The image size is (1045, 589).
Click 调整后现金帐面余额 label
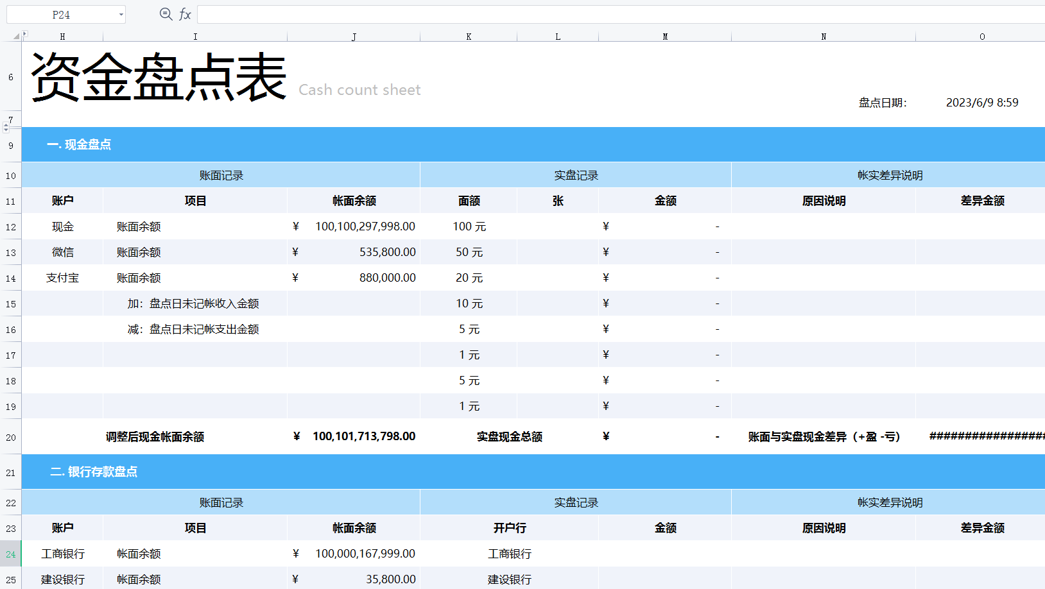(155, 437)
